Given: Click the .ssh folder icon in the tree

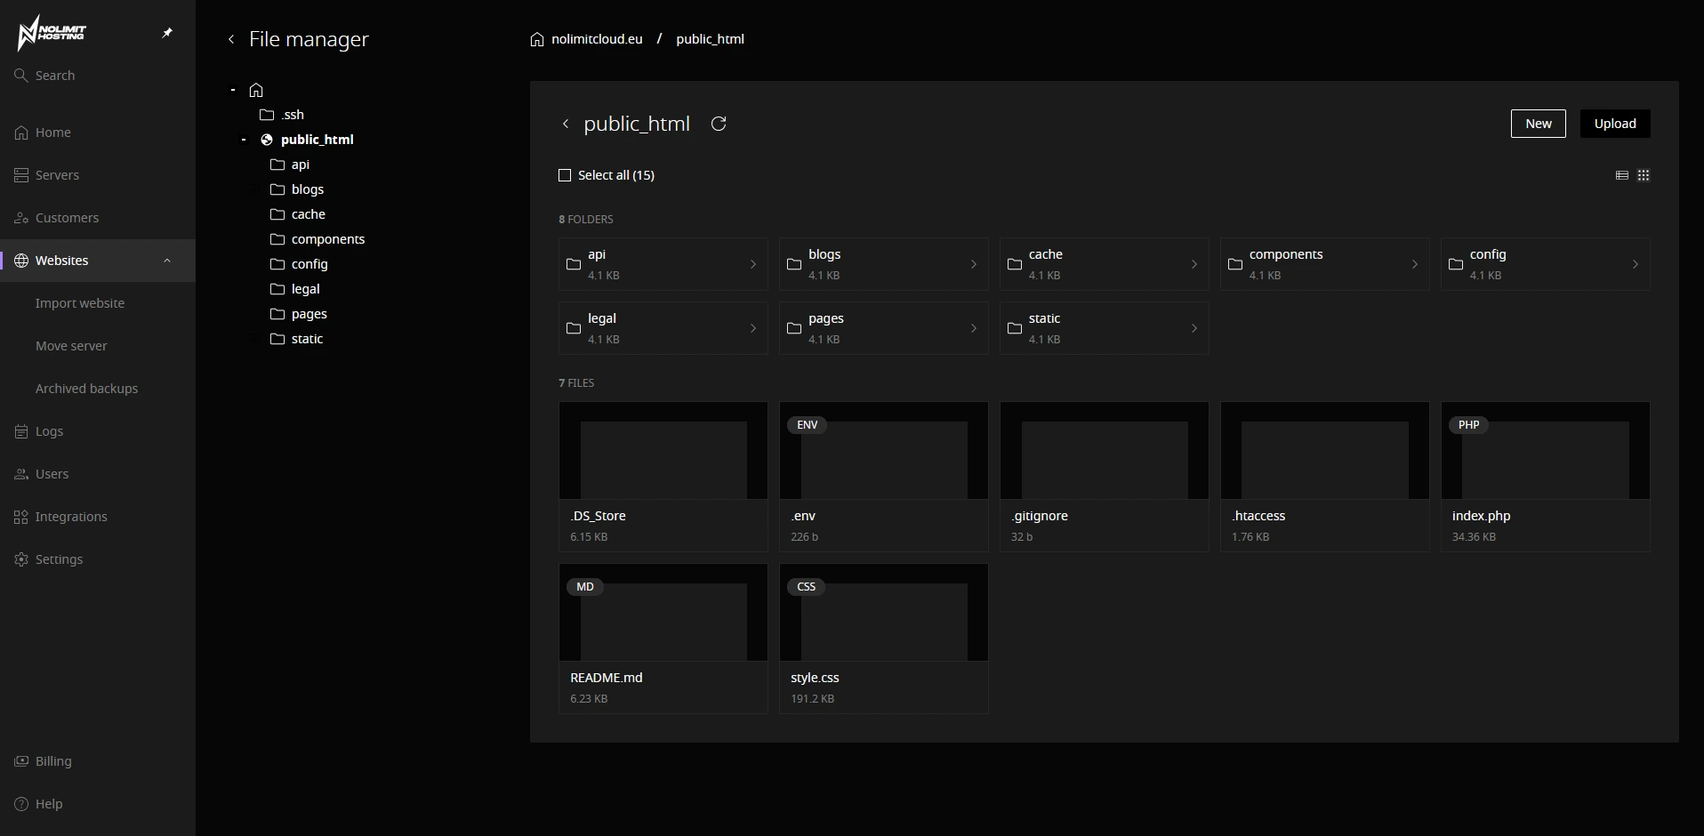Looking at the screenshot, I should [266, 115].
